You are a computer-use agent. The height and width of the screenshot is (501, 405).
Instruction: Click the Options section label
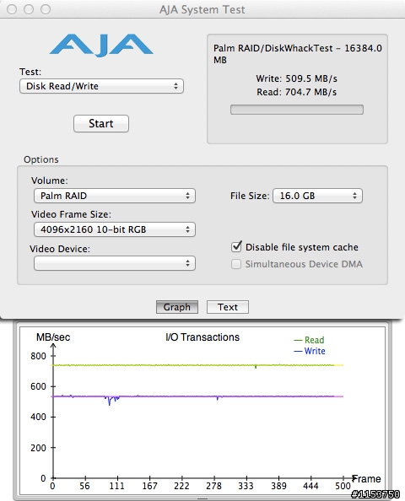pyautogui.click(x=40, y=159)
